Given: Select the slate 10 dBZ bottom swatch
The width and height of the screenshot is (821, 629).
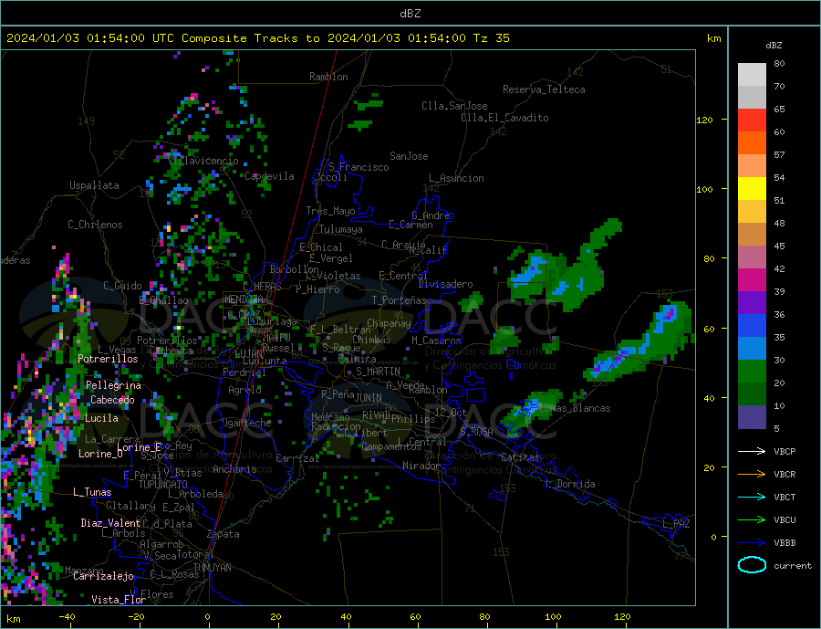Looking at the screenshot, I should [x=752, y=417].
